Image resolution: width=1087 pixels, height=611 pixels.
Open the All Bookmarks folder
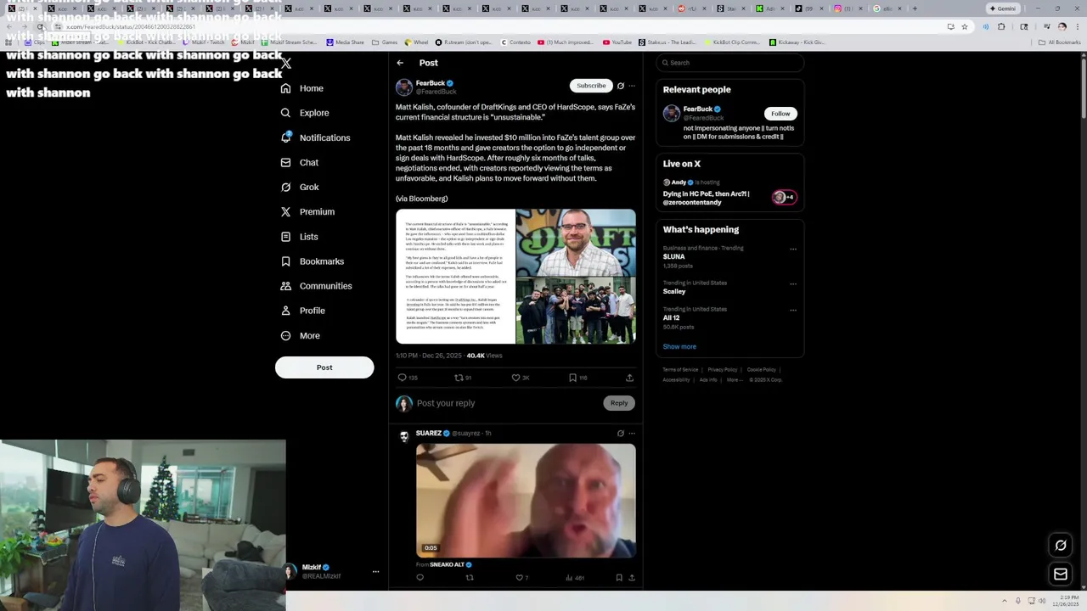coord(1060,42)
